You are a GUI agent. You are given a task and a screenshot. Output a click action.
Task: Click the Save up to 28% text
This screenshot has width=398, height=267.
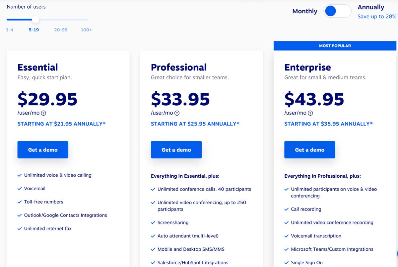click(376, 16)
